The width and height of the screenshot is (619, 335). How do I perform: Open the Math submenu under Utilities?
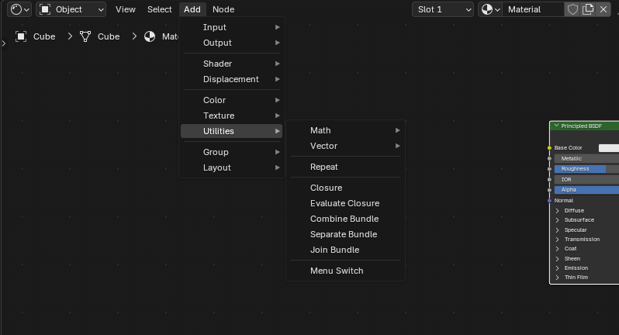(345, 130)
